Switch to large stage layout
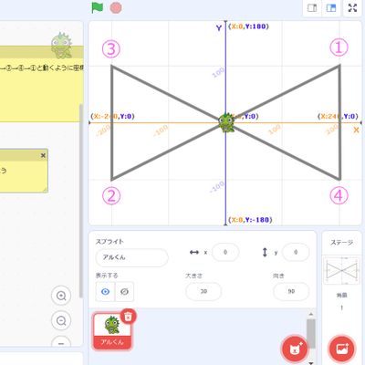365x365 pixels. point(331,8)
